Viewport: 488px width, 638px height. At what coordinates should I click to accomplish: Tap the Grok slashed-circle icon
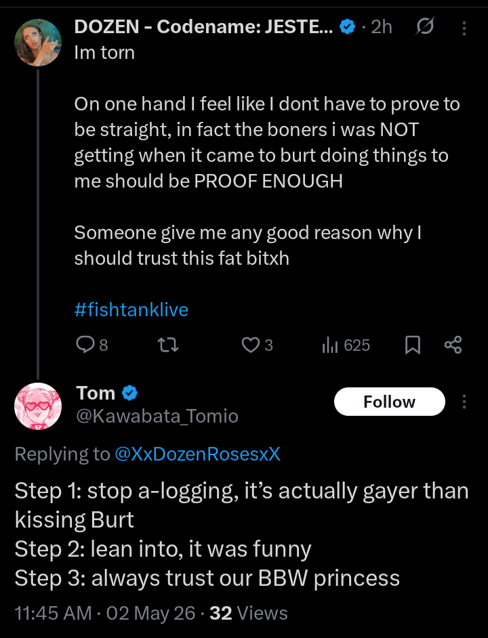click(x=425, y=27)
